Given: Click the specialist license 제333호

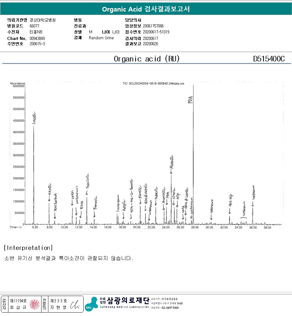Looking at the screenshot, I should coord(58,301).
